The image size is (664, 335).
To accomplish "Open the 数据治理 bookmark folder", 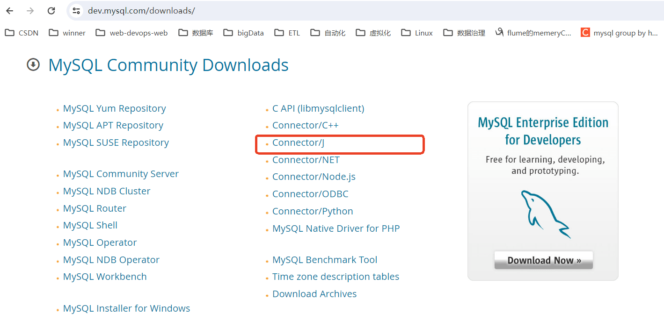I will coord(464,33).
